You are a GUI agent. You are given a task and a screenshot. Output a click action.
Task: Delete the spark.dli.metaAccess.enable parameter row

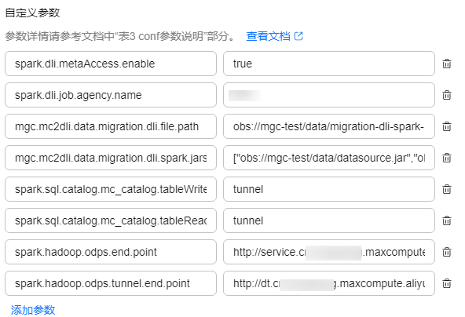[447, 64]
